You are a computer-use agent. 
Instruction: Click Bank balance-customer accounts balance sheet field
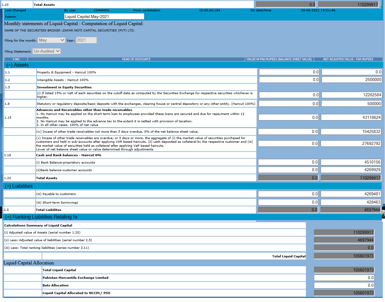(x=288, y=170)
